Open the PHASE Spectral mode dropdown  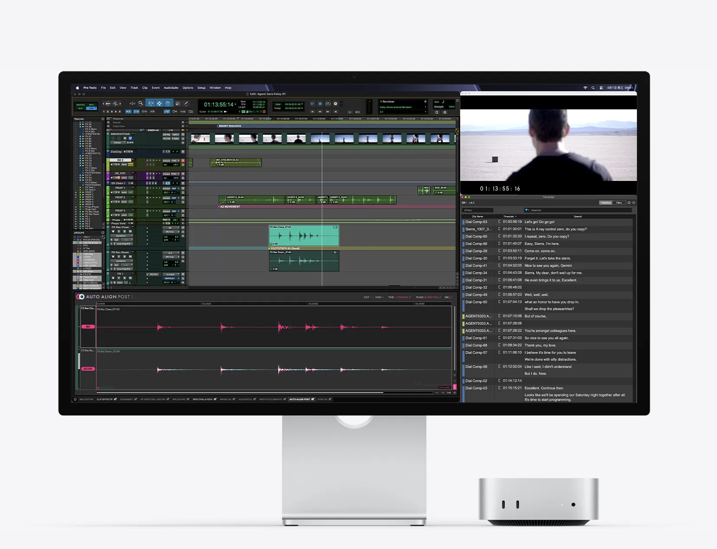coord(429,297)
